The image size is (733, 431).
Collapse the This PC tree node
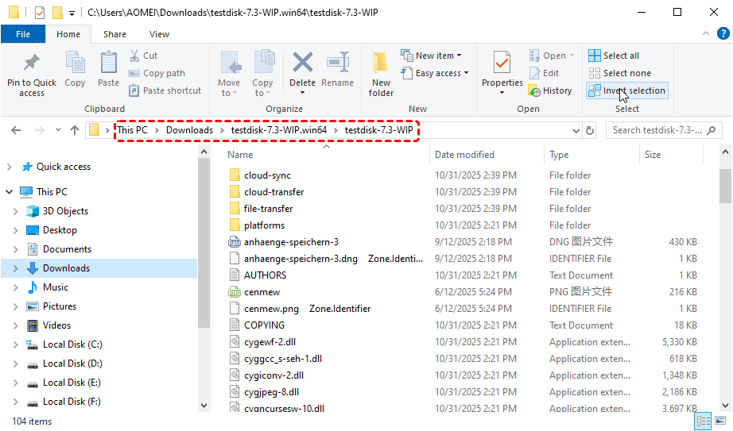[10, 192]
